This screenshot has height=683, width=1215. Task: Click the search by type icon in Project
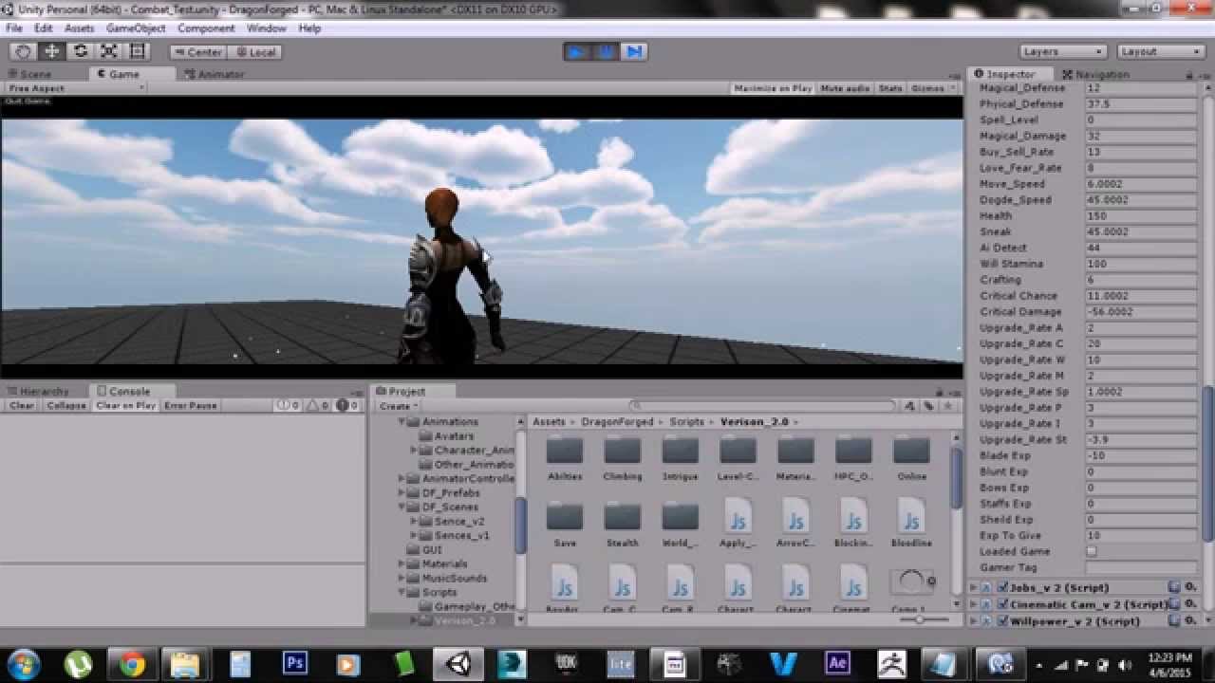point(910,406)
